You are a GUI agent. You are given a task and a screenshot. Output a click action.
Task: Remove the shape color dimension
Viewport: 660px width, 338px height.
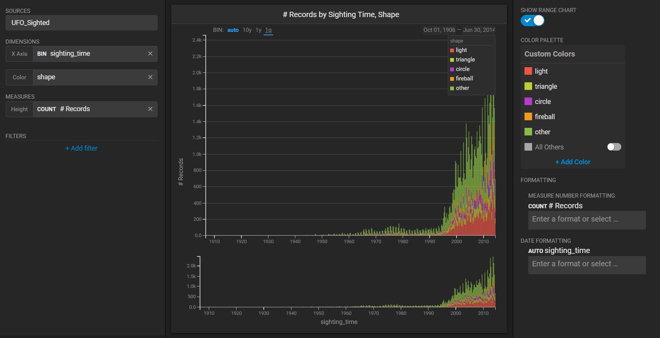click(150, 77)
